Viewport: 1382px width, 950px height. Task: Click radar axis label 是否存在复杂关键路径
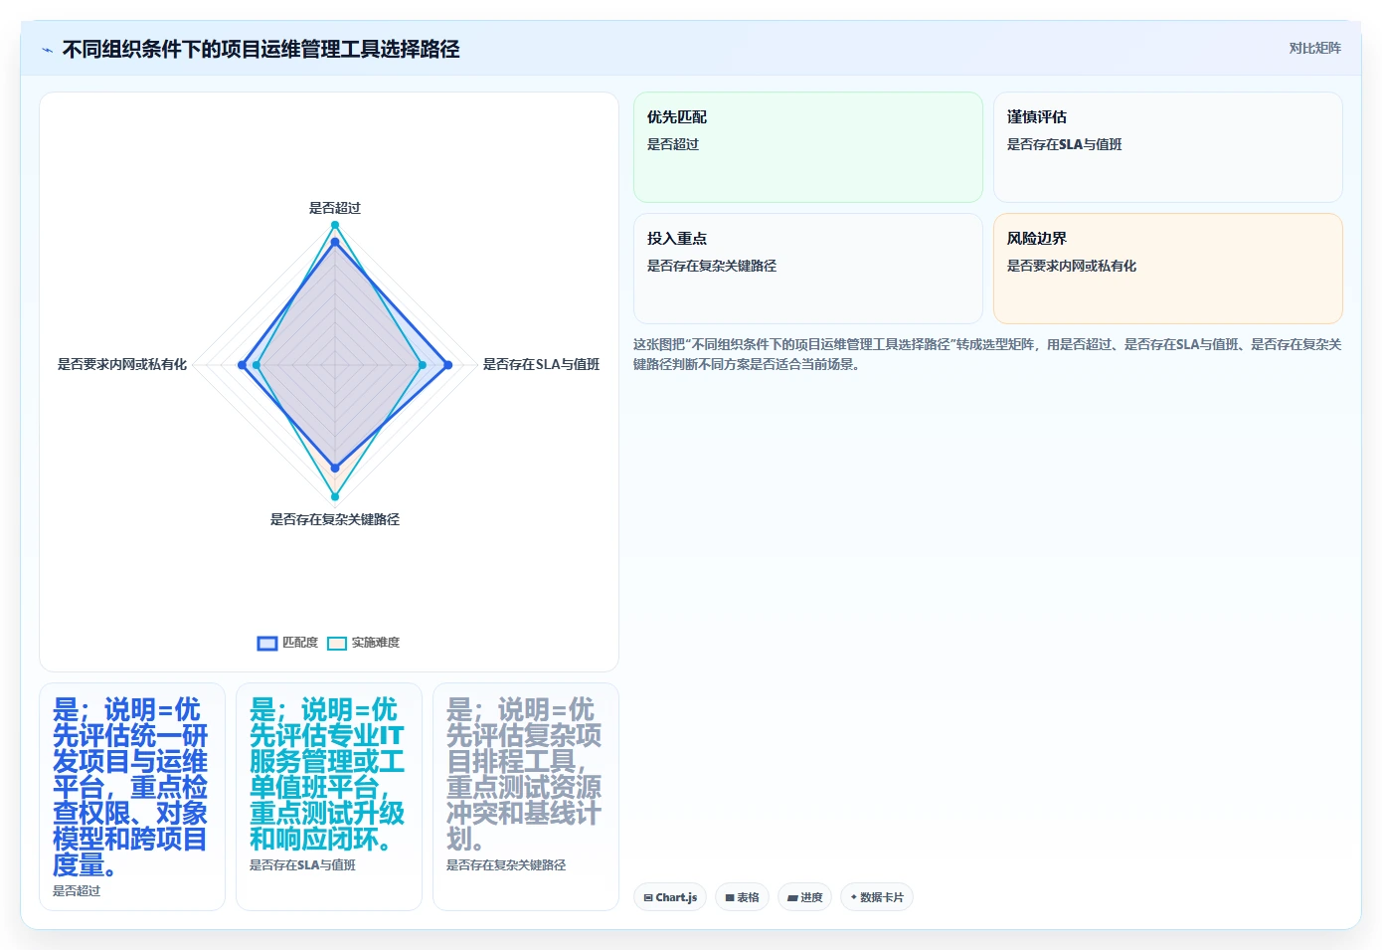coord(335,519)
